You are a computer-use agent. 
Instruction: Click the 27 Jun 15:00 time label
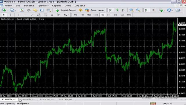(x=67, y=96)
